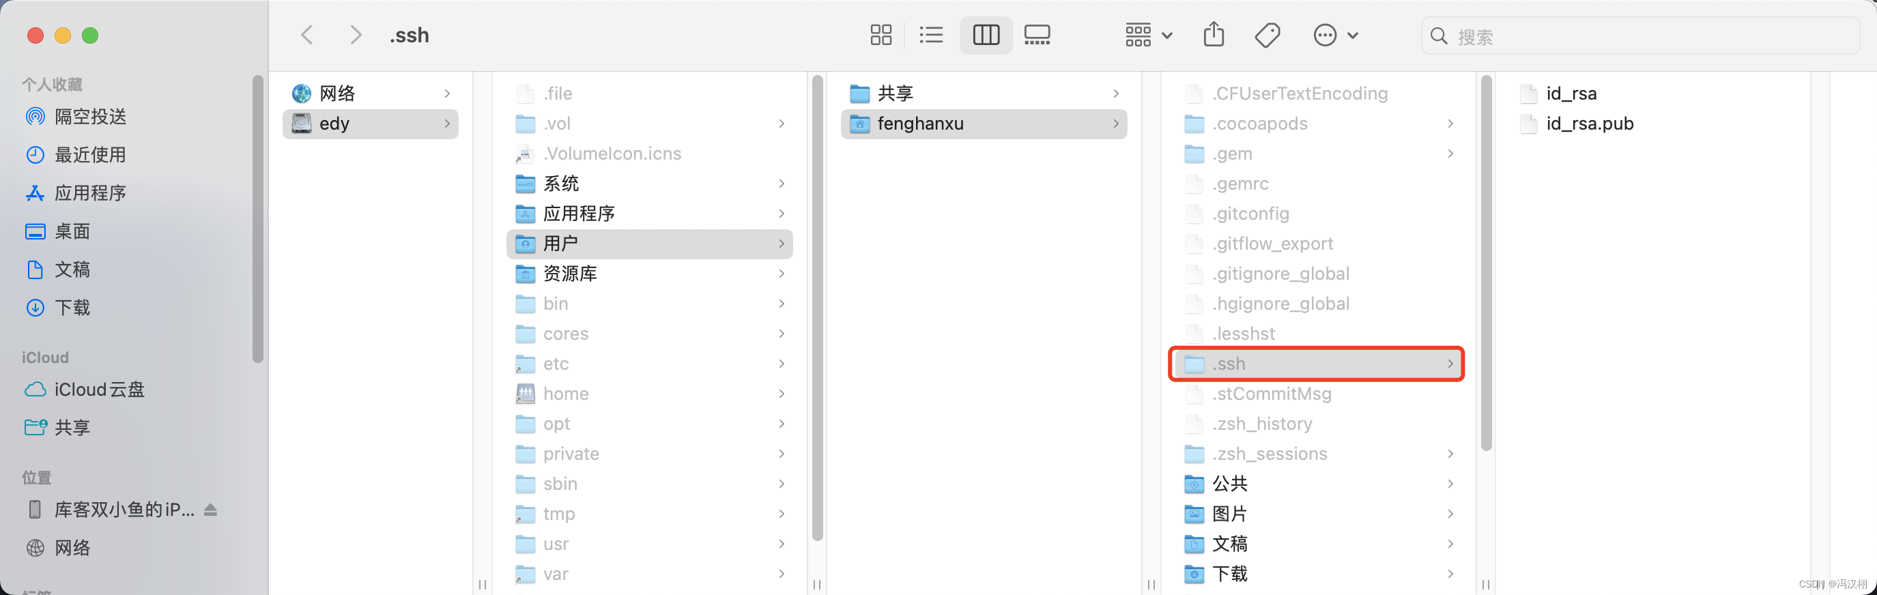Image resolution: width=1877 pixels, height=595 pixels.
Task: Expand the opt folder chevron
Action: [781, 424]
